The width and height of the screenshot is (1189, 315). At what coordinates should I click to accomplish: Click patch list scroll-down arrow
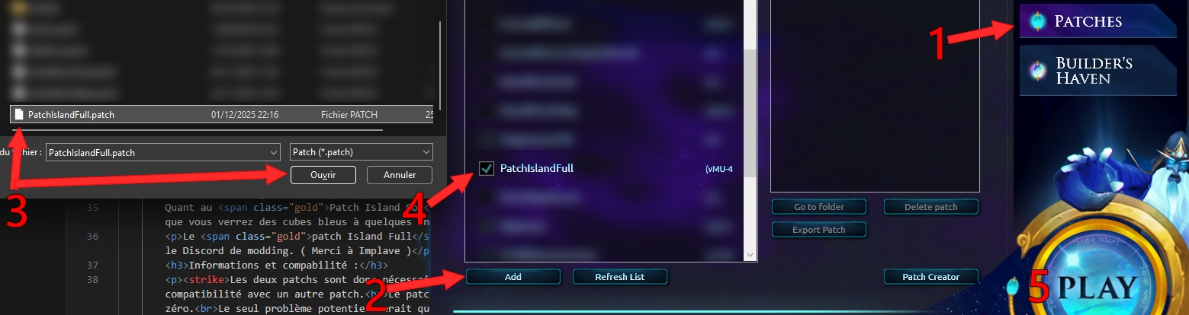[750, 255]
